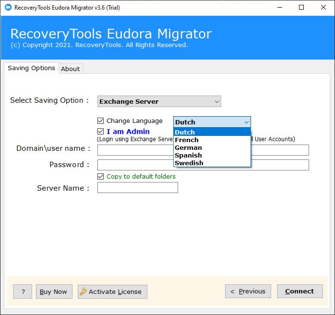Click the Connect button
The image size is (335, 315).
(x=300, y=291)
